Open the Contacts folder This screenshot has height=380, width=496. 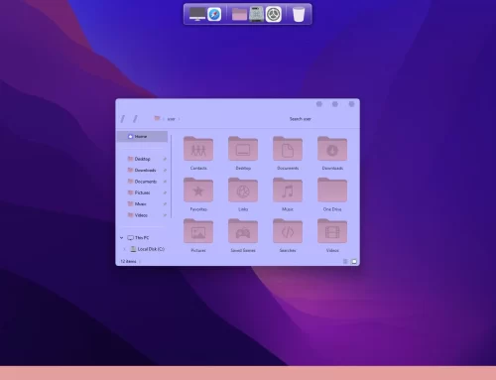[x=198, y=153]
